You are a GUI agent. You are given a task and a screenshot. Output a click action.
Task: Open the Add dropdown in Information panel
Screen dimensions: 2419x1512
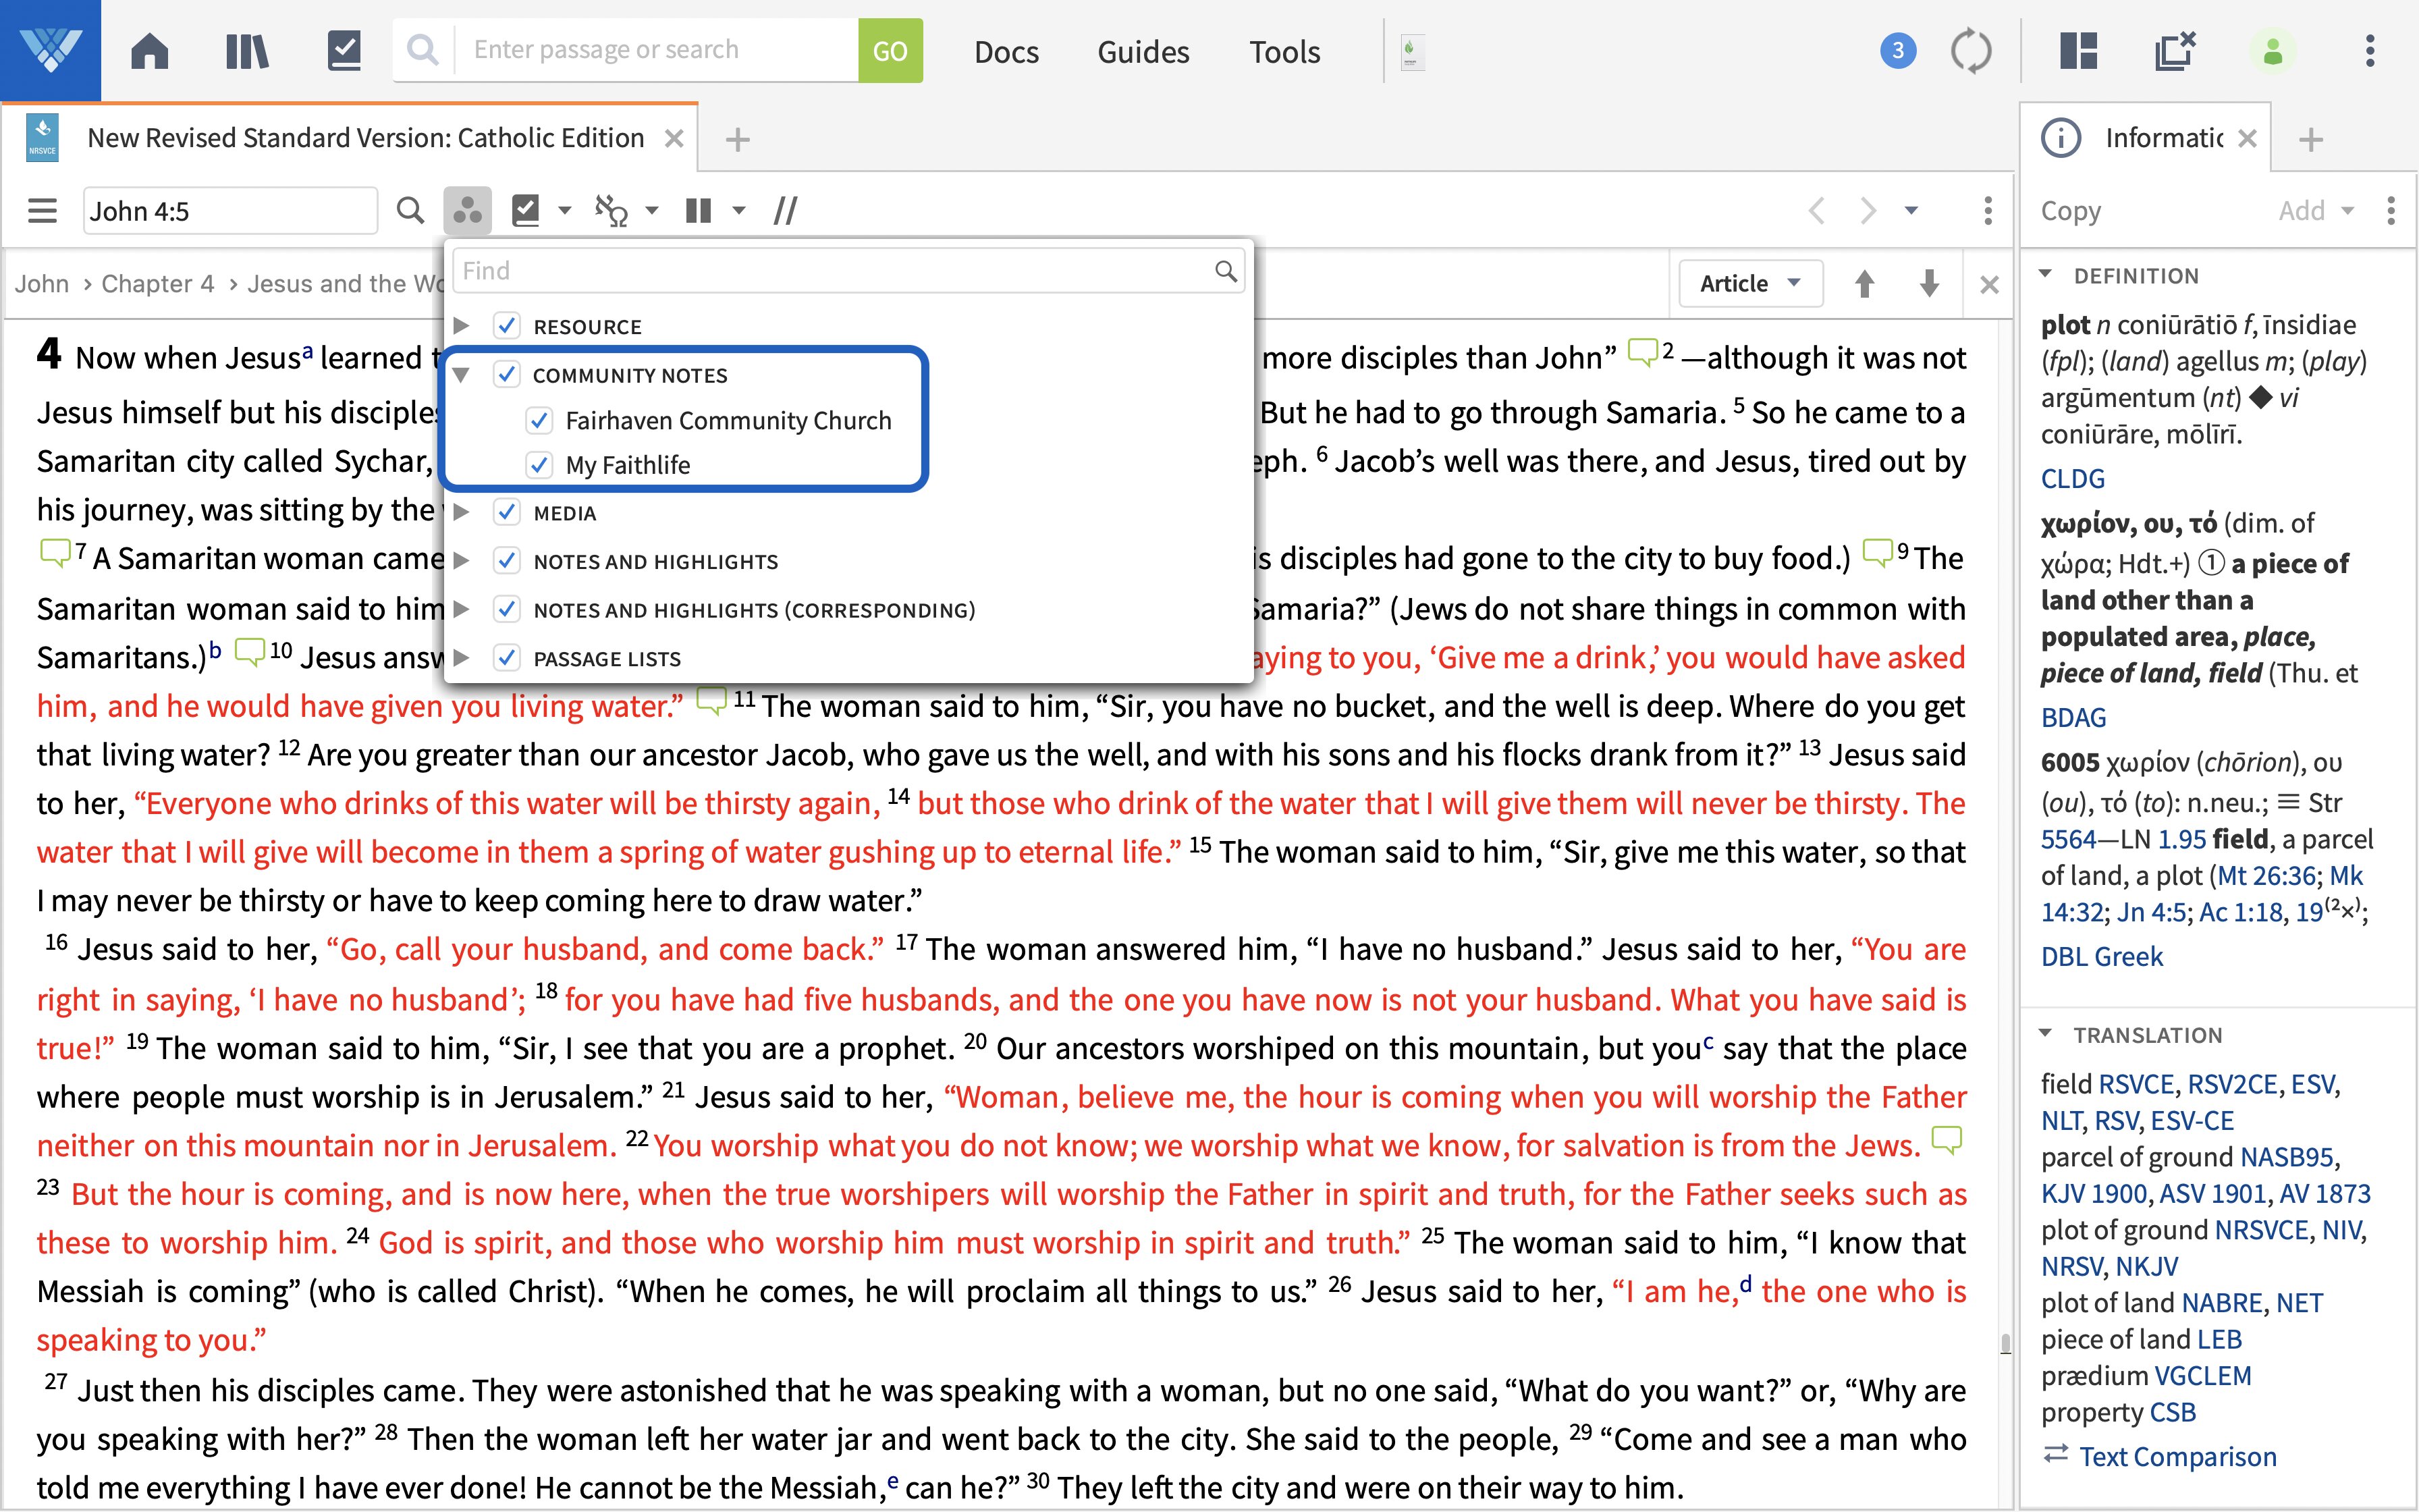2316,211
